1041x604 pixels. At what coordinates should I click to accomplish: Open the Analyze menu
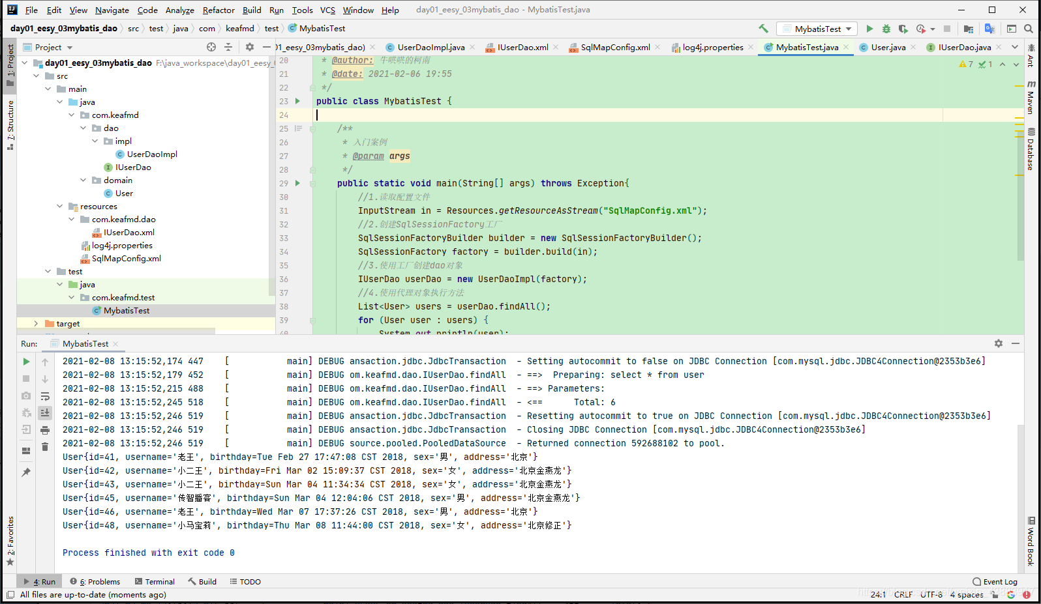click(x=180, y=10)
